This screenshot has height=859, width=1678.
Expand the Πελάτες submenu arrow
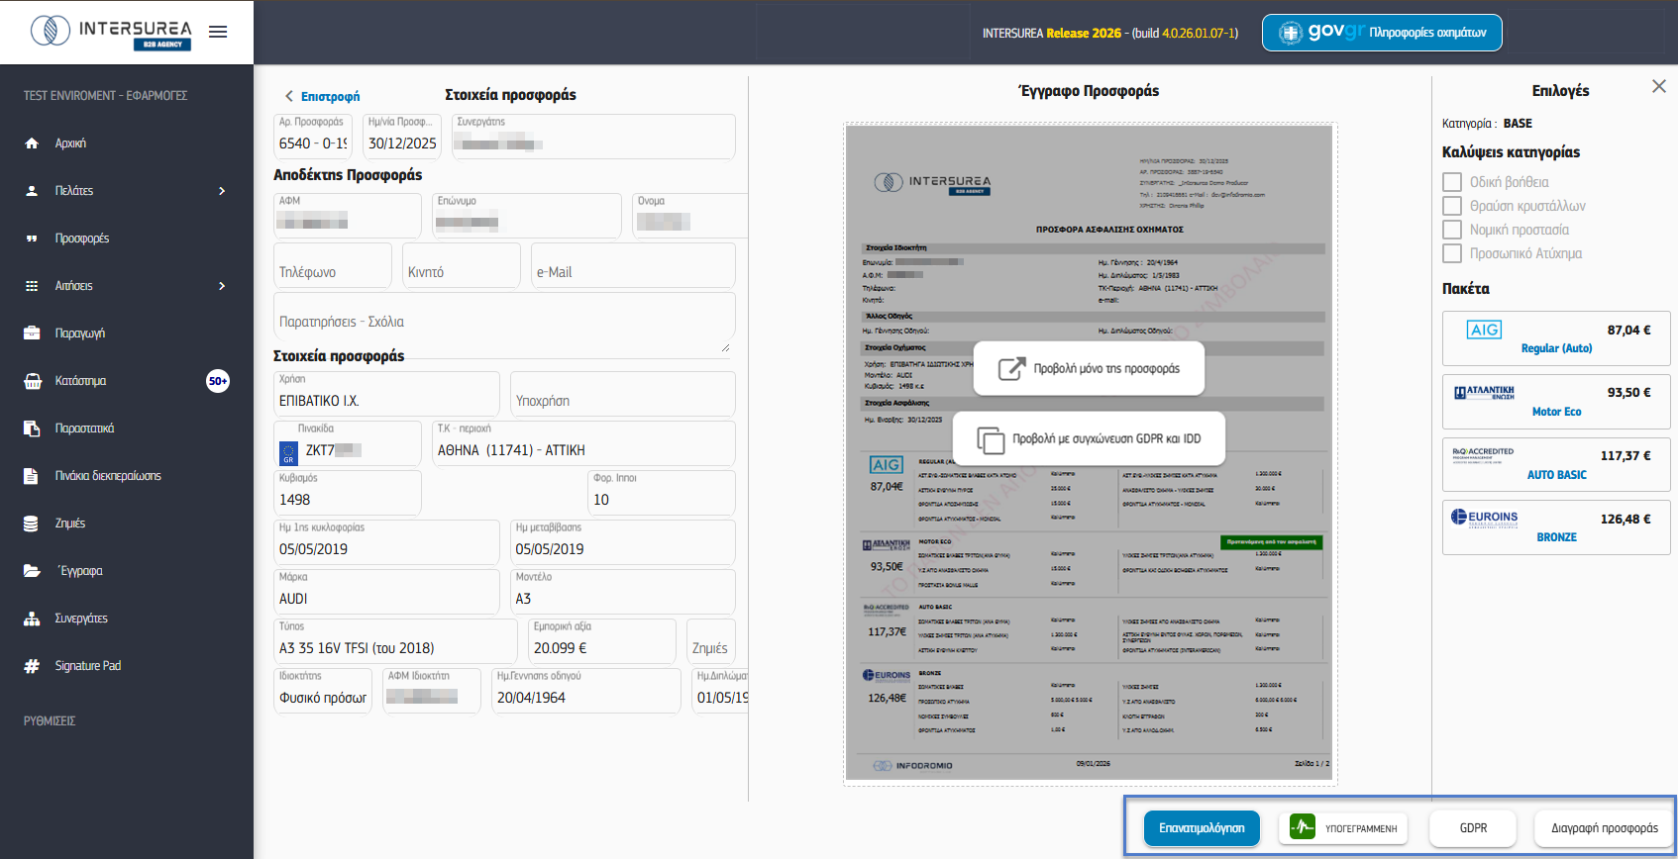click(222, 191)
